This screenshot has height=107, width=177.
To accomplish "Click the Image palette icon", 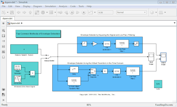I will (3, 52).
